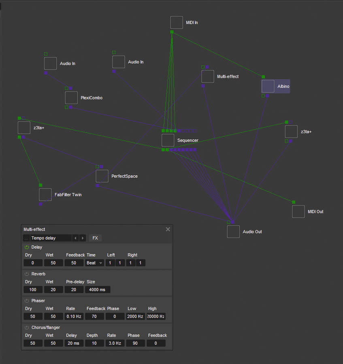The width and height of the screenshot is (343, 364).
Task: Click the Phaser High 20000 Hz field
Action: (156, 316)
